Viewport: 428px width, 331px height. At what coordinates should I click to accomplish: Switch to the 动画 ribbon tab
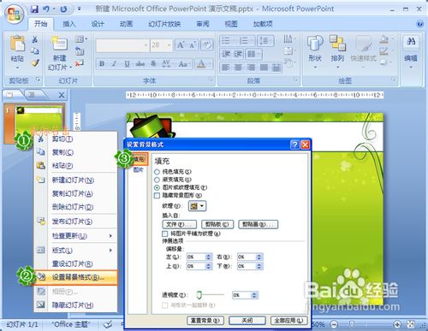coord(126,24)
